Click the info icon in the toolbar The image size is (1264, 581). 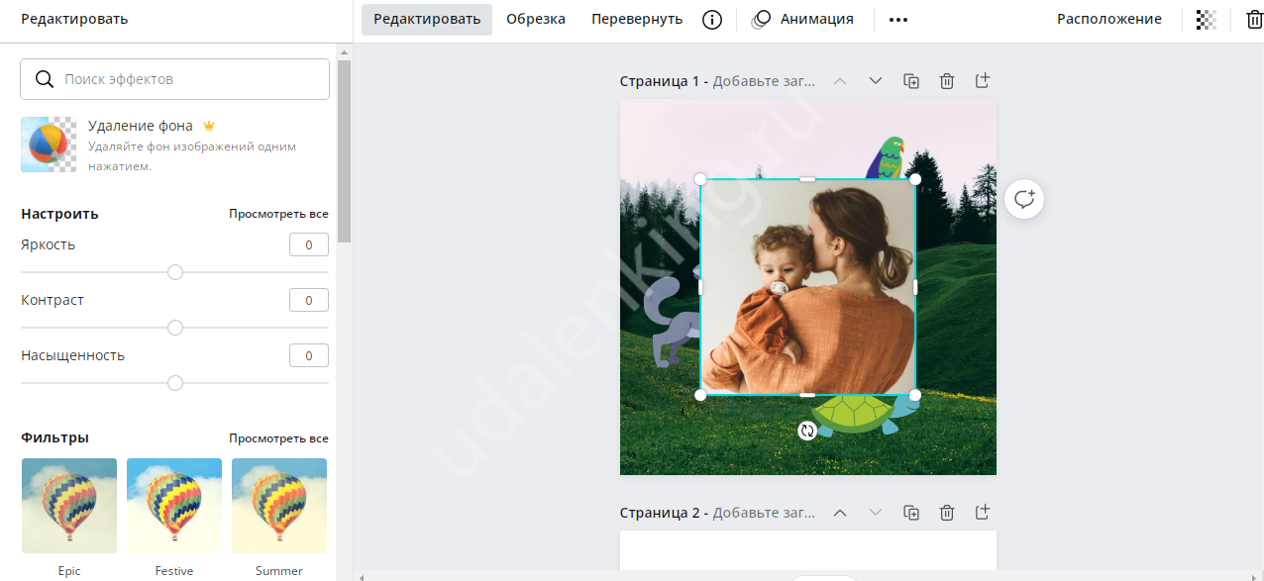(x=711, y=20)
